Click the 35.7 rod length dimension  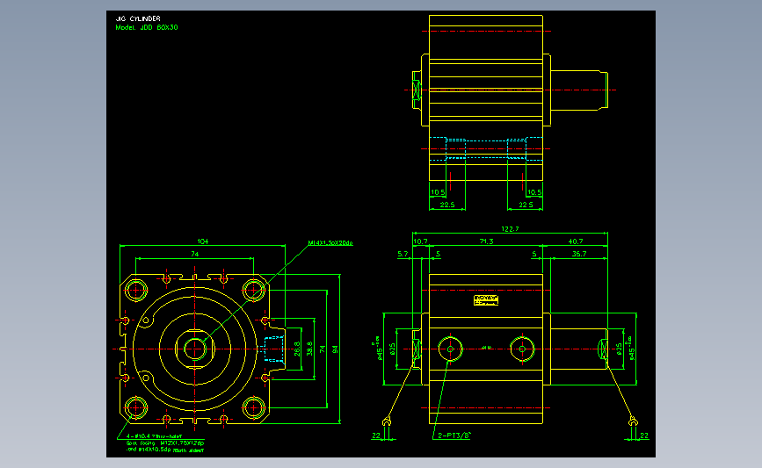579,254
